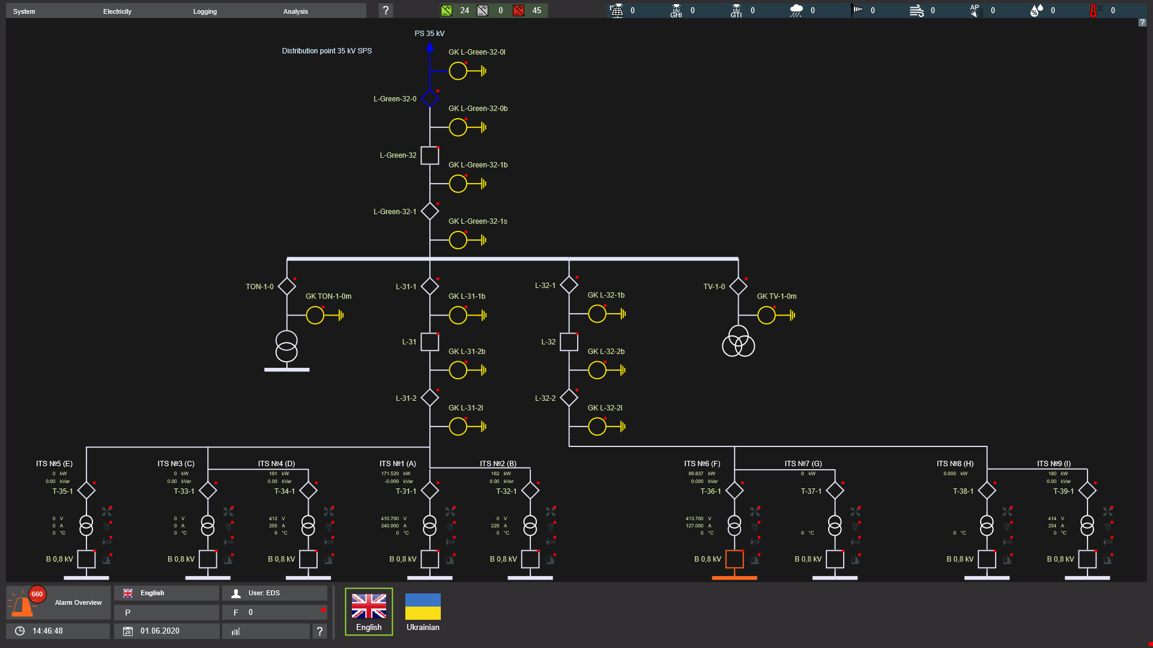Toggle the L-Green-32 circuit breaker square
1153x648 pixels.
click(429, 155)
